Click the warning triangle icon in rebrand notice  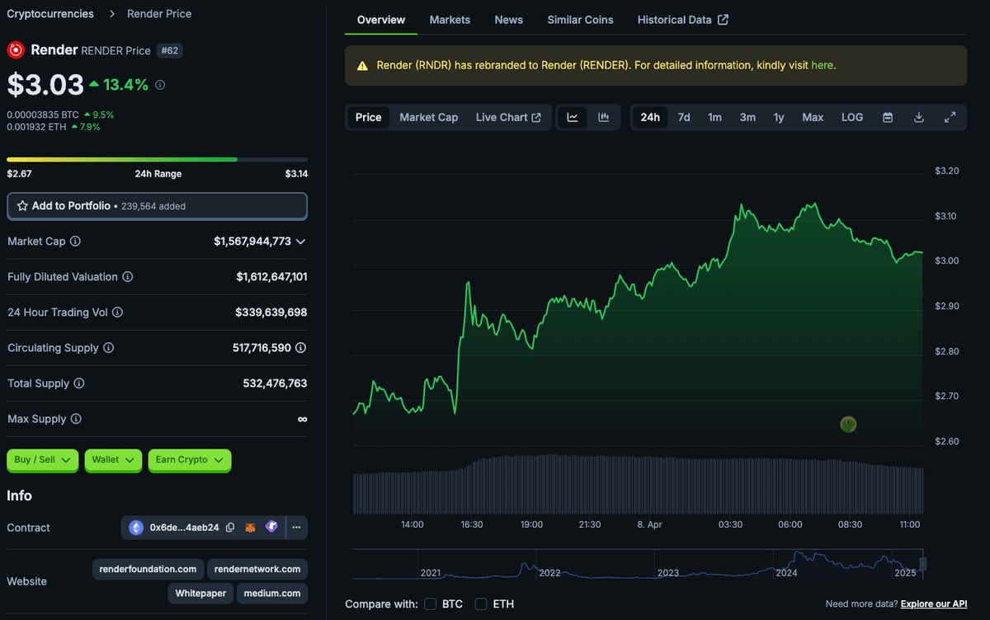point(362,66)
